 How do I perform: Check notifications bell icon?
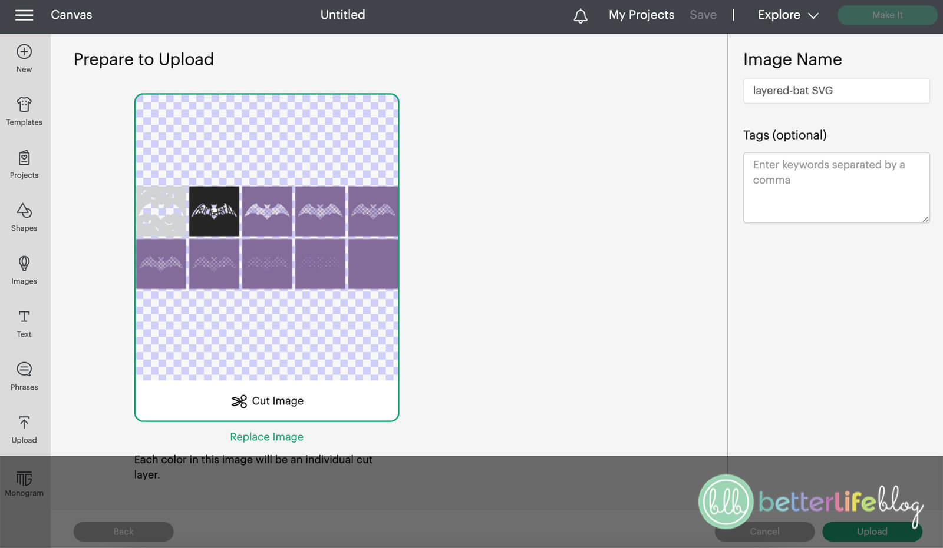[x=581, y=16]
